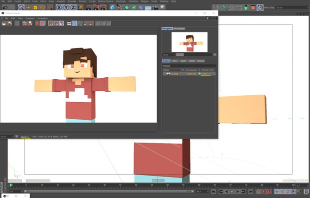Click the Coordinate System icon
This screenshot has height=198, width=310.
80,7
